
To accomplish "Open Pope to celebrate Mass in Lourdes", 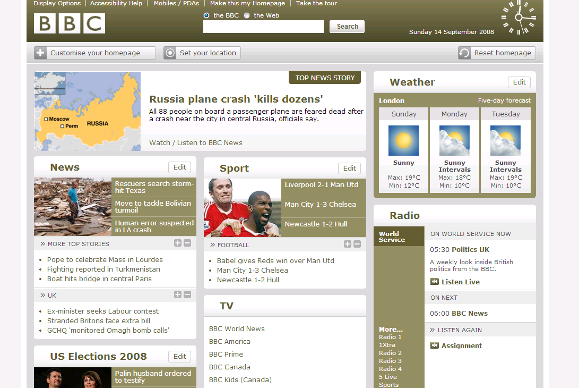I will pyautogui.click(x=105, y=260).
